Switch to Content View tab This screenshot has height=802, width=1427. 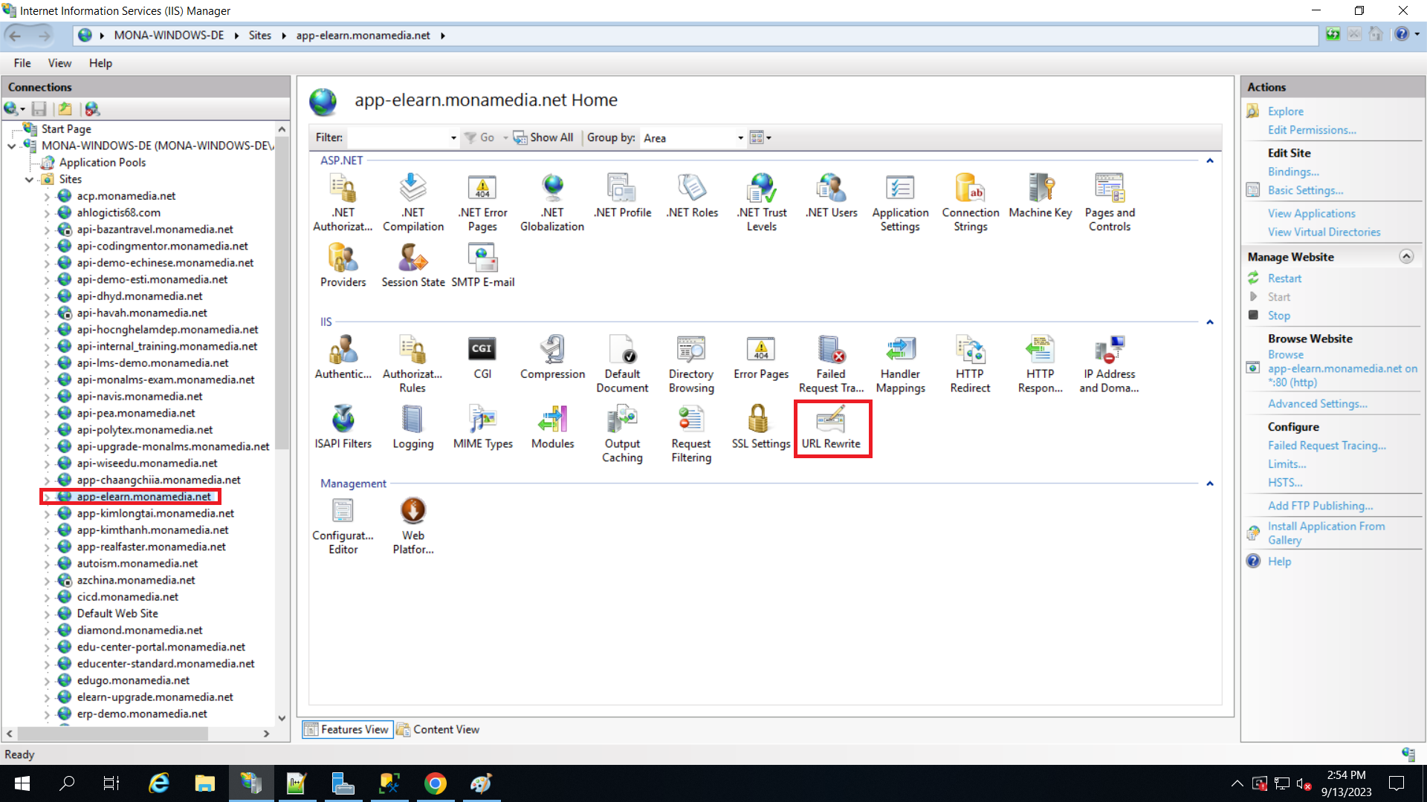(x=439, y=729)
